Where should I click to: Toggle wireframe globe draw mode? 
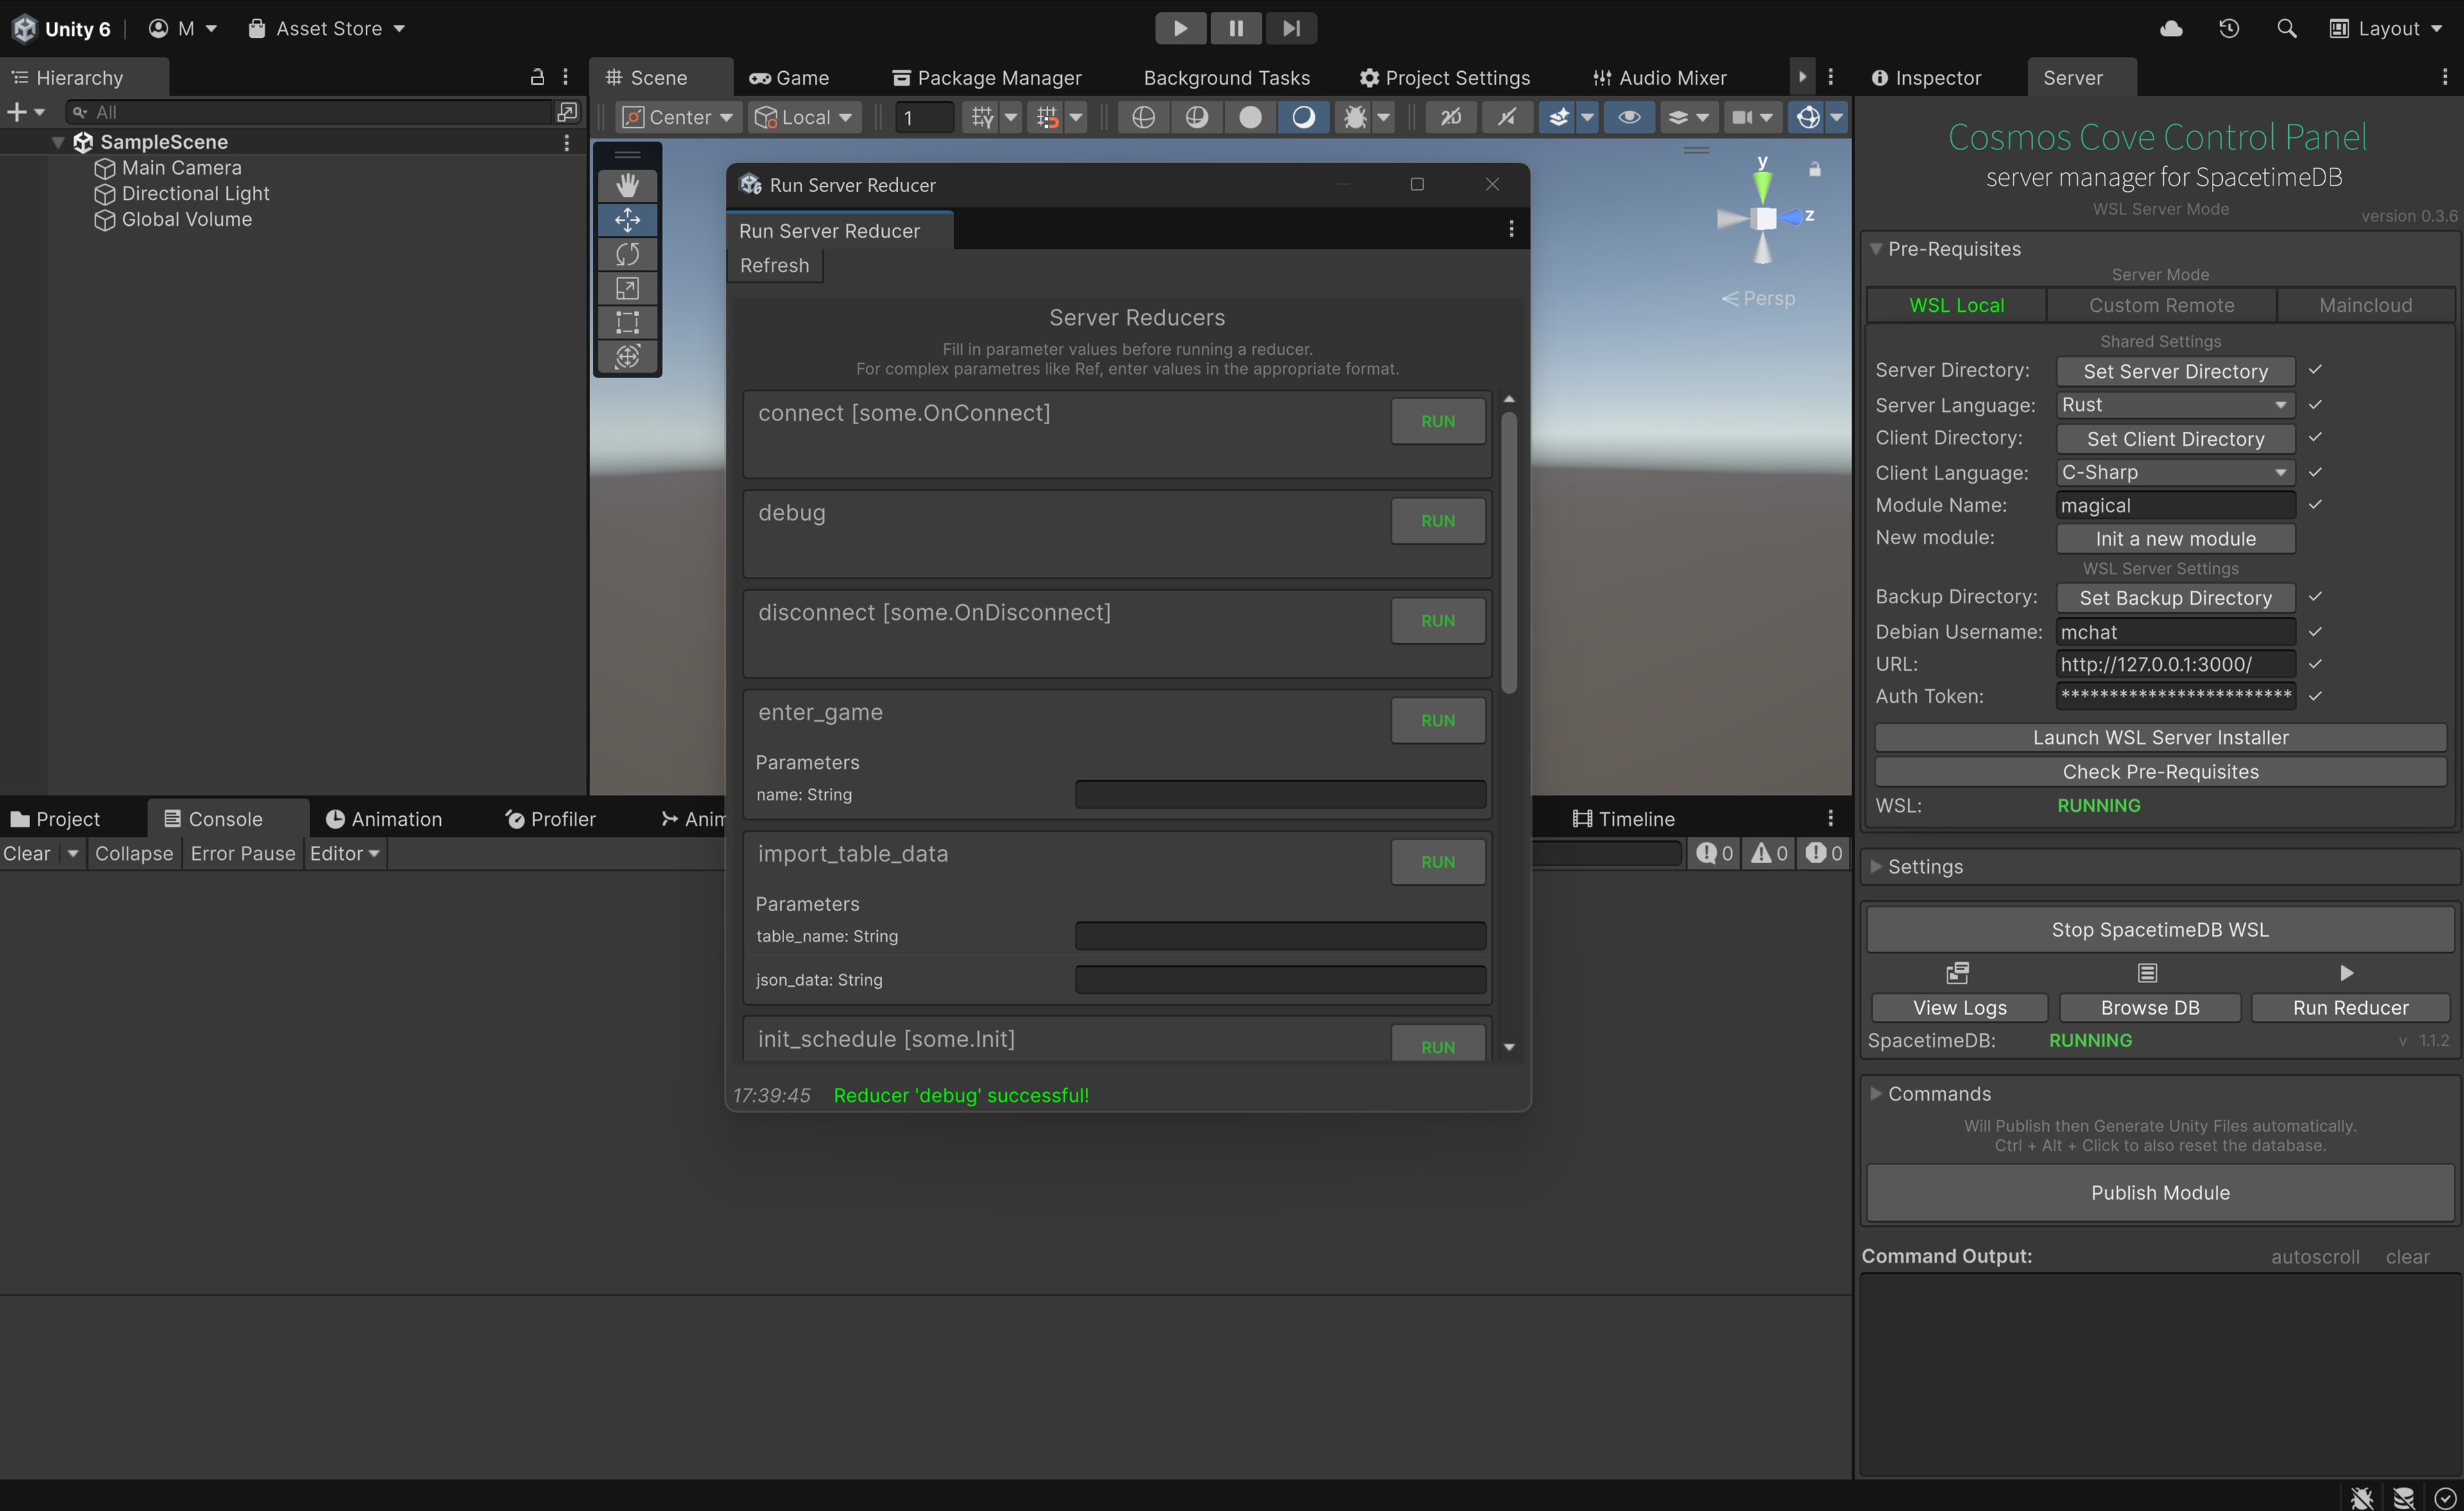1143,117
